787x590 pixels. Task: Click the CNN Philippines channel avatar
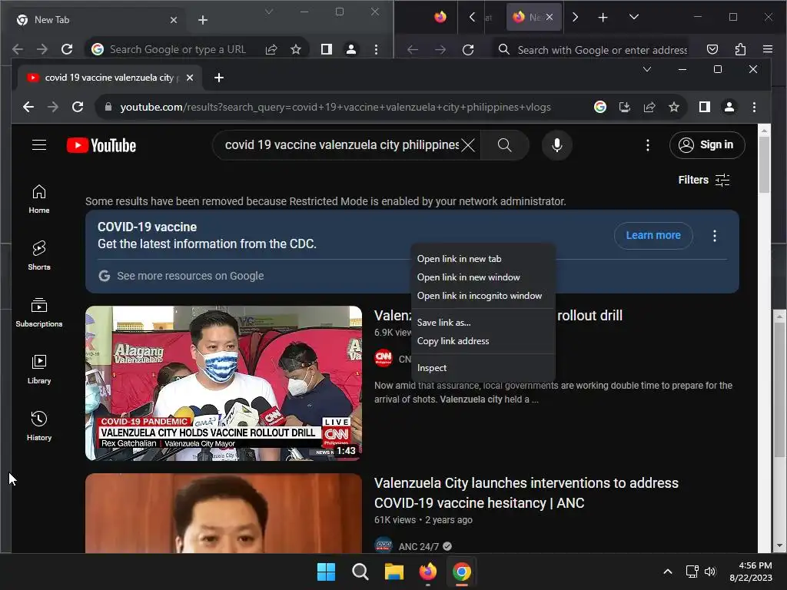[384, 358]
